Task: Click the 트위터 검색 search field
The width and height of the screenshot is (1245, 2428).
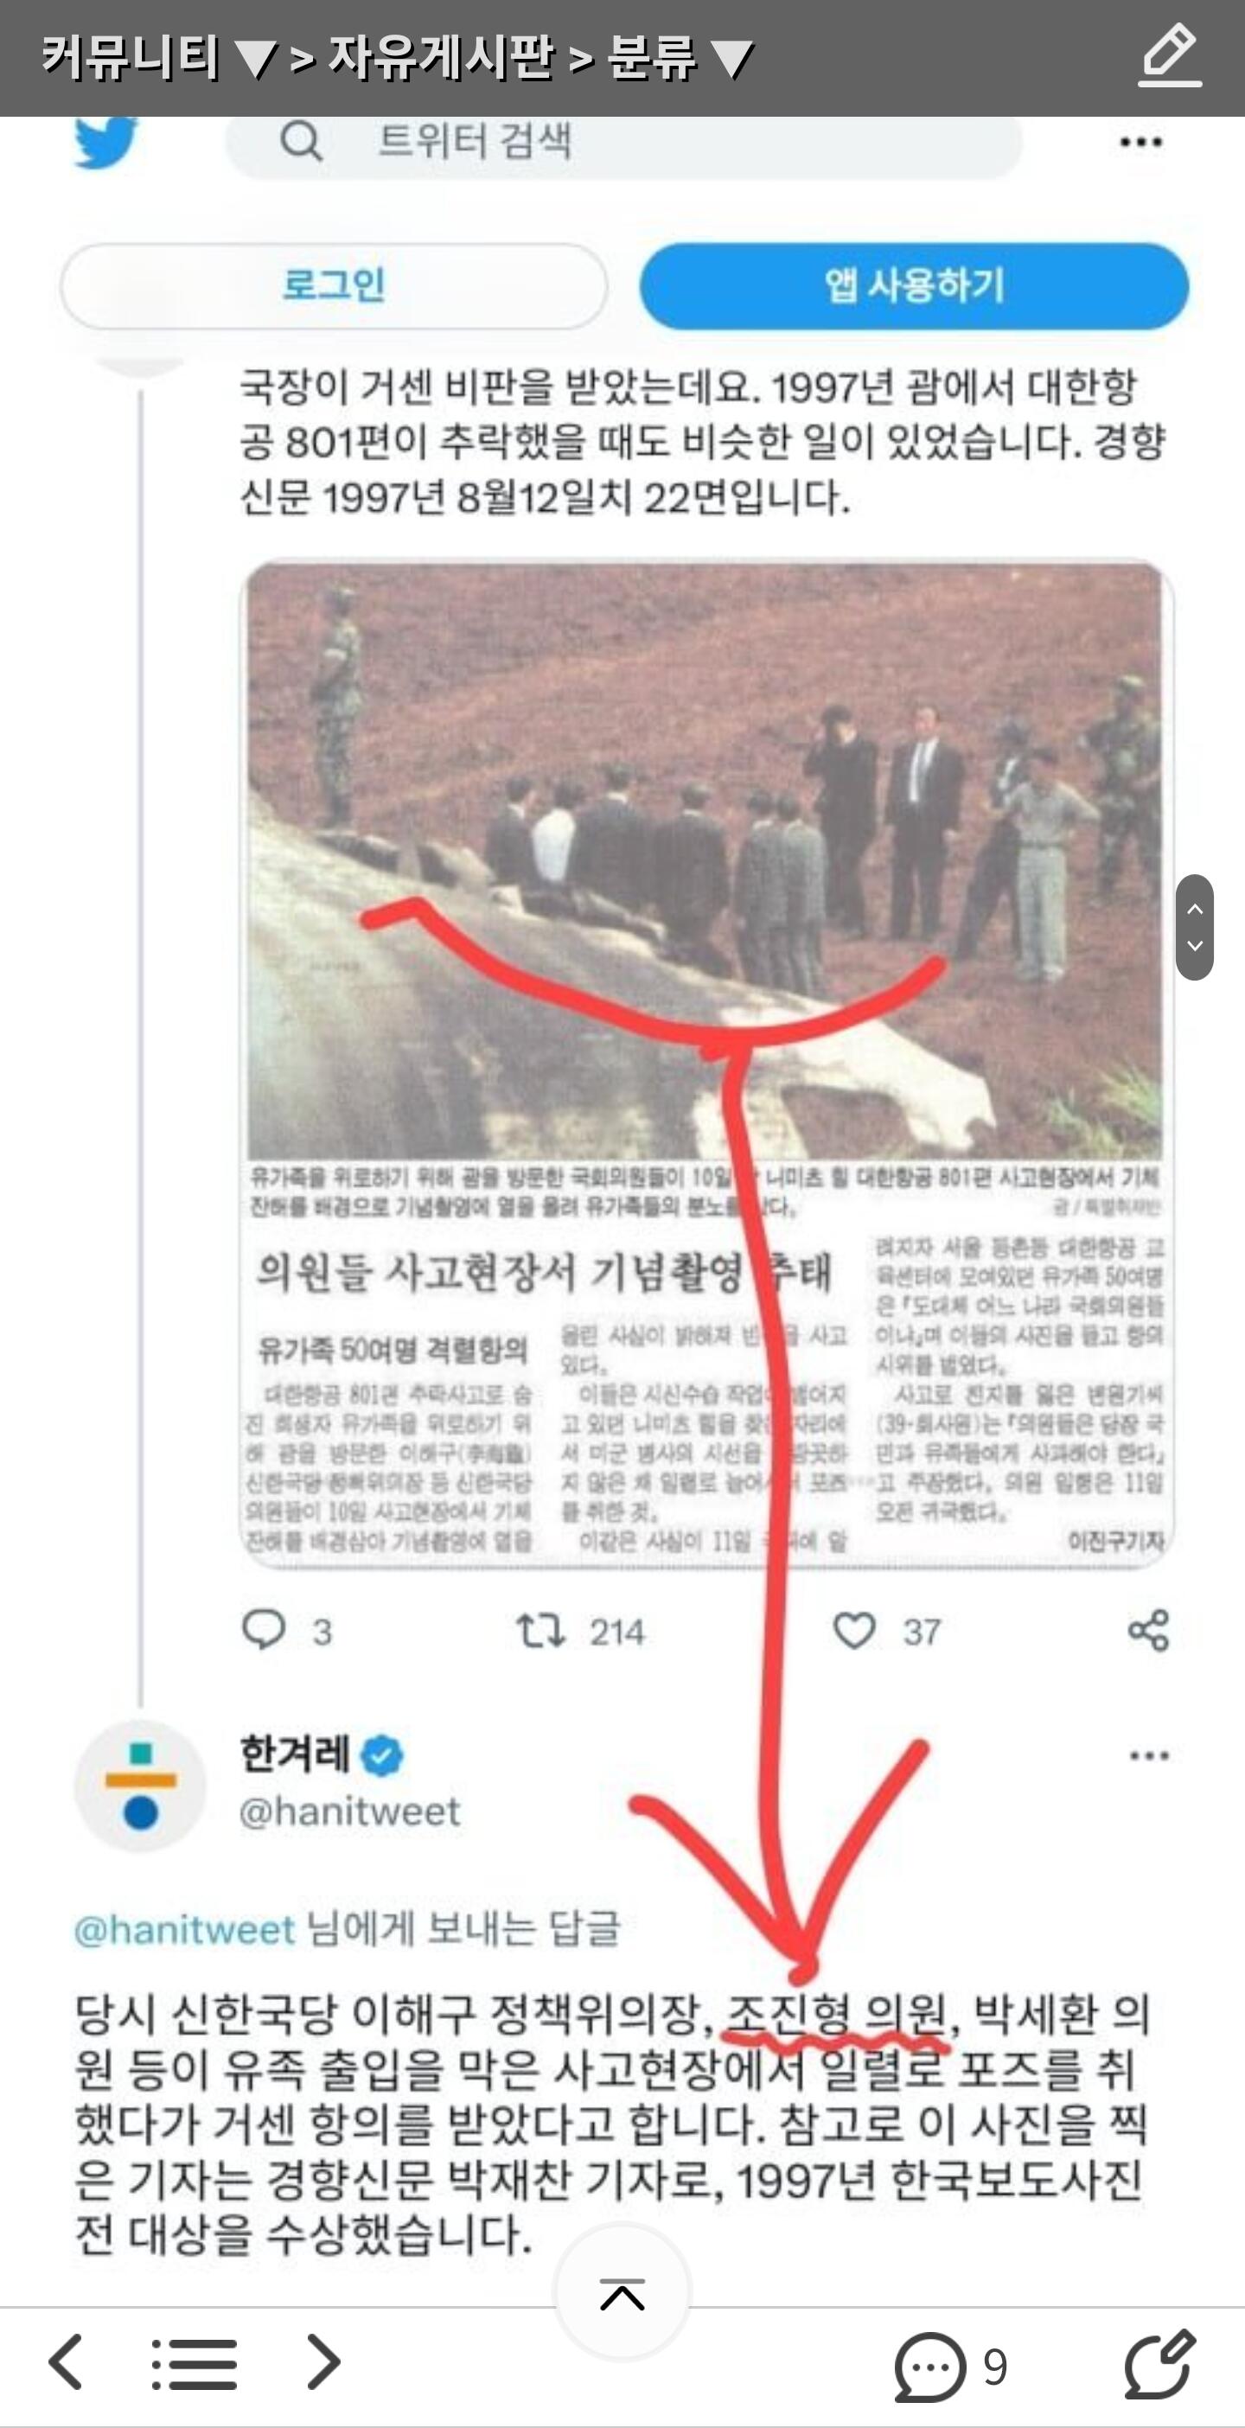Action: pyautogui.click(x=623, y=144)
